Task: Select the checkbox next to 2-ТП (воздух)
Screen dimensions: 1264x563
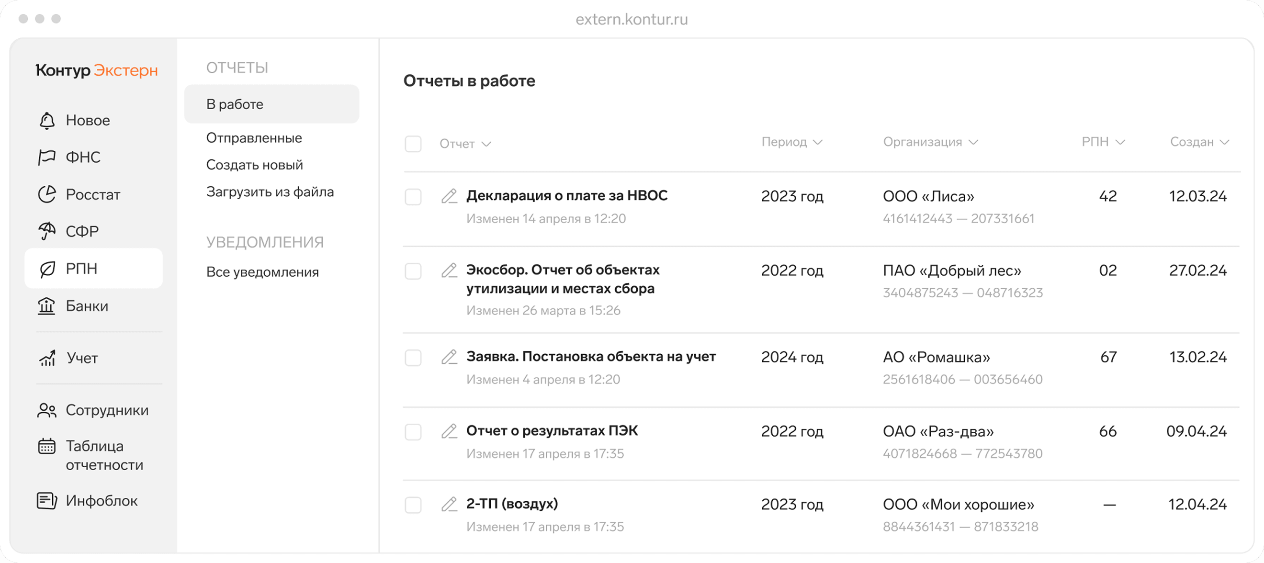Action: click(x=413, y=505)
